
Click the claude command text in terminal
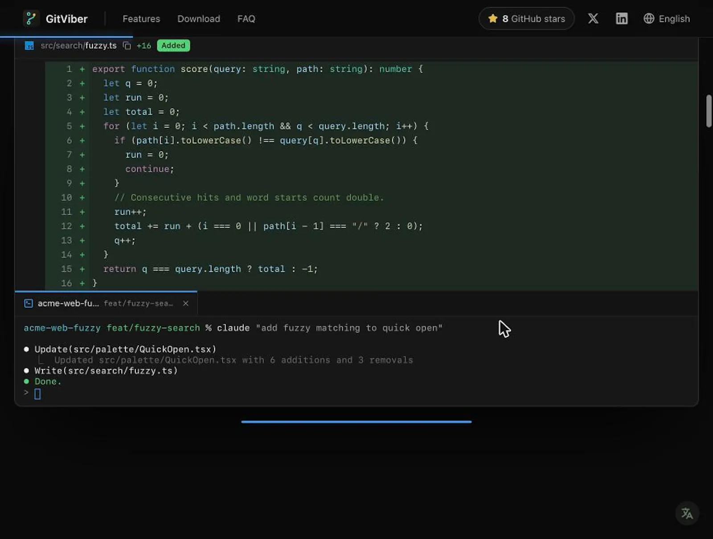pyautogui.click(x=330, y=328)
